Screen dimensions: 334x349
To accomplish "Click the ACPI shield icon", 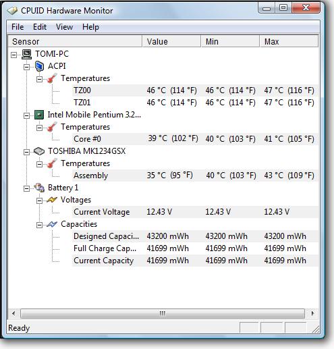I will pyautogui.click(x=39, y=66).
